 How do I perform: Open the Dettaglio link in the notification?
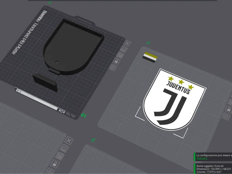tap(202, 158)
